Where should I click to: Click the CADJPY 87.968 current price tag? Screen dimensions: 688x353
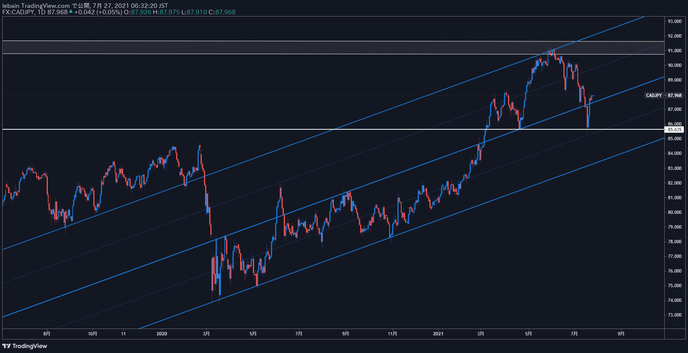click(664, 95)
